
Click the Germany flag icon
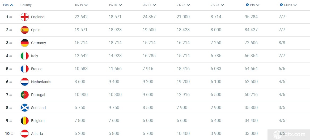point(25,43)
